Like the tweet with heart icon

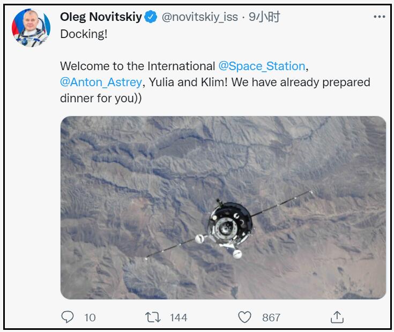coord(244,317)
